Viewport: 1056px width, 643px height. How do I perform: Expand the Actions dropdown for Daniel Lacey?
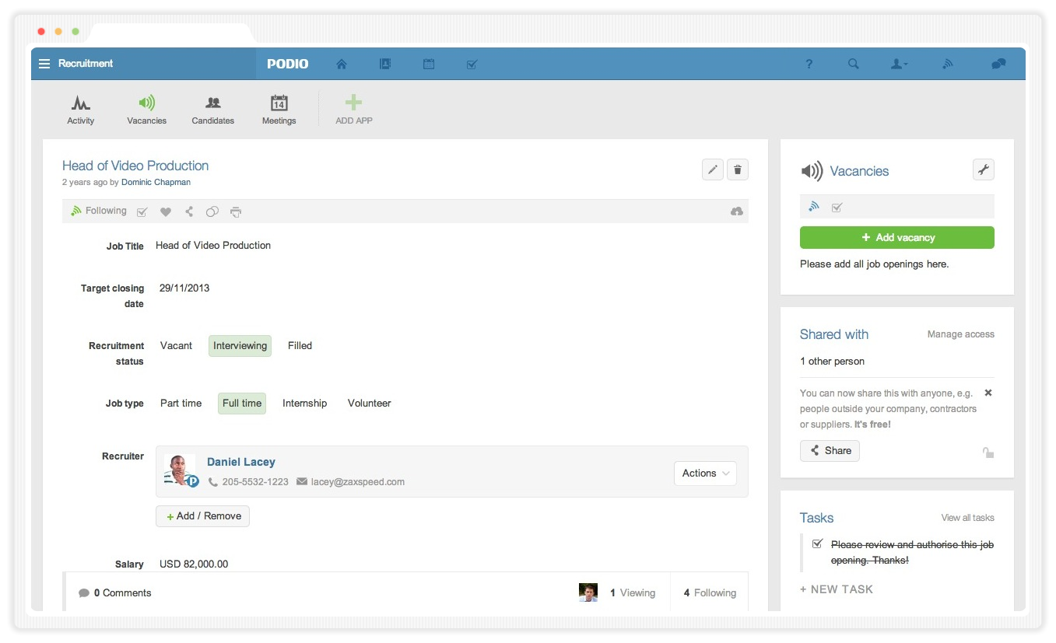[705, 474]
